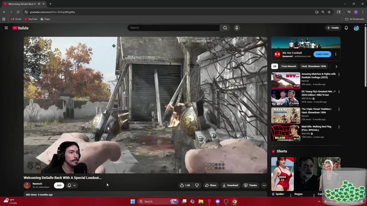Open the Spider- short thumbnail
367x206 pixels.
pos(282,174)
